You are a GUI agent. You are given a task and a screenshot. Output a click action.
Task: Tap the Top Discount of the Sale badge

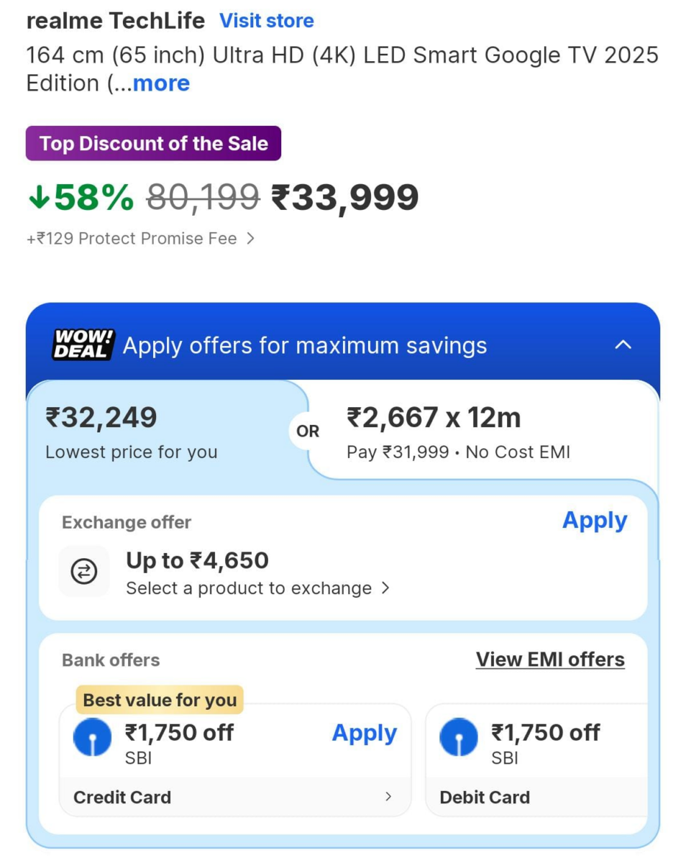[153, 143]
